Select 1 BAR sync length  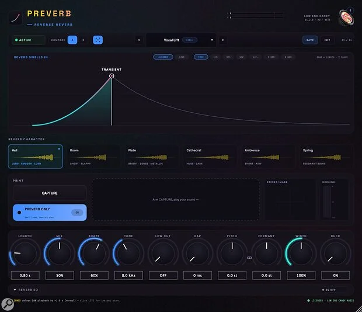271,57
